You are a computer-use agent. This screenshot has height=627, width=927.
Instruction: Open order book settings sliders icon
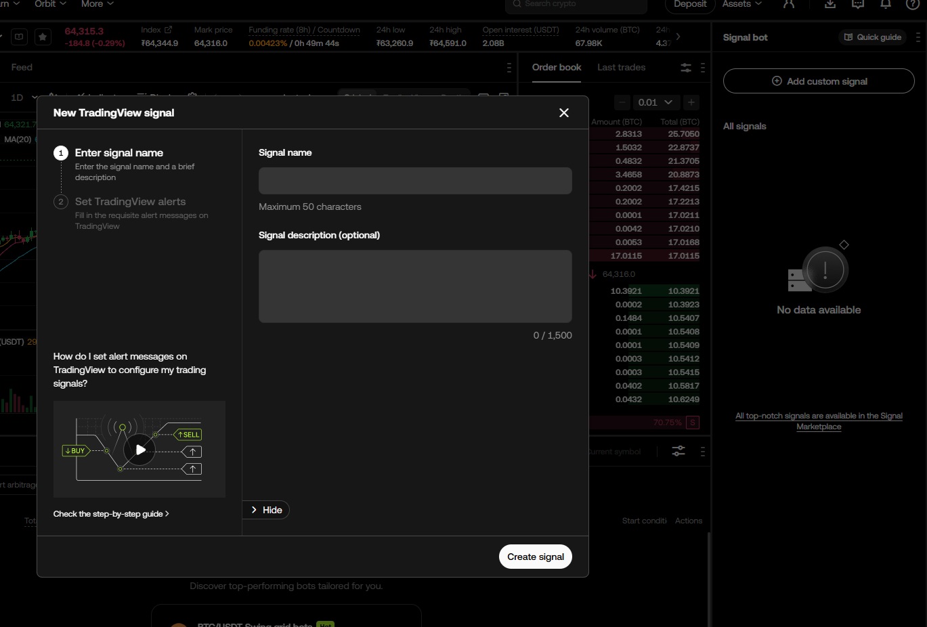point(686,68)
